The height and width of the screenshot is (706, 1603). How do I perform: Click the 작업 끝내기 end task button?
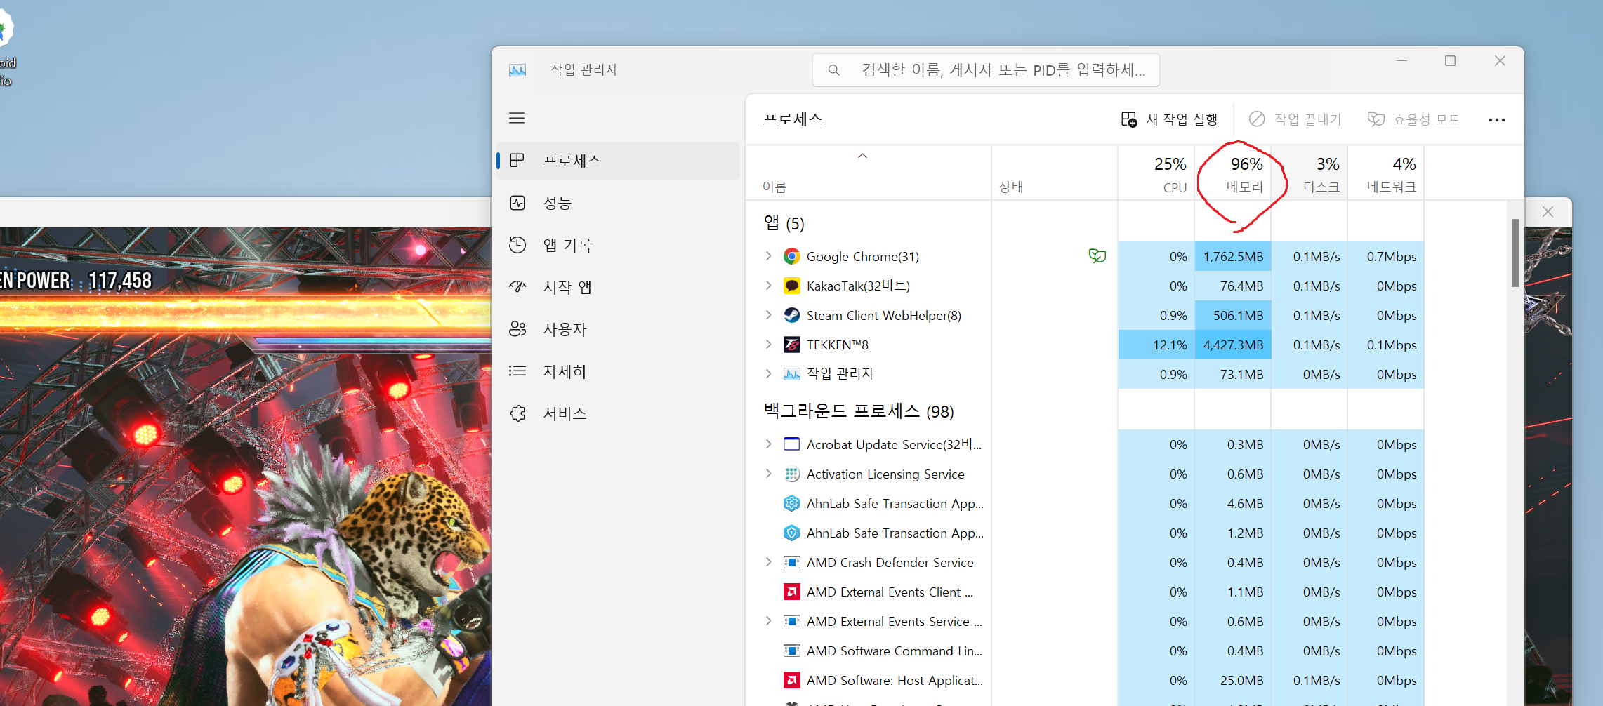pos(1295,119)
